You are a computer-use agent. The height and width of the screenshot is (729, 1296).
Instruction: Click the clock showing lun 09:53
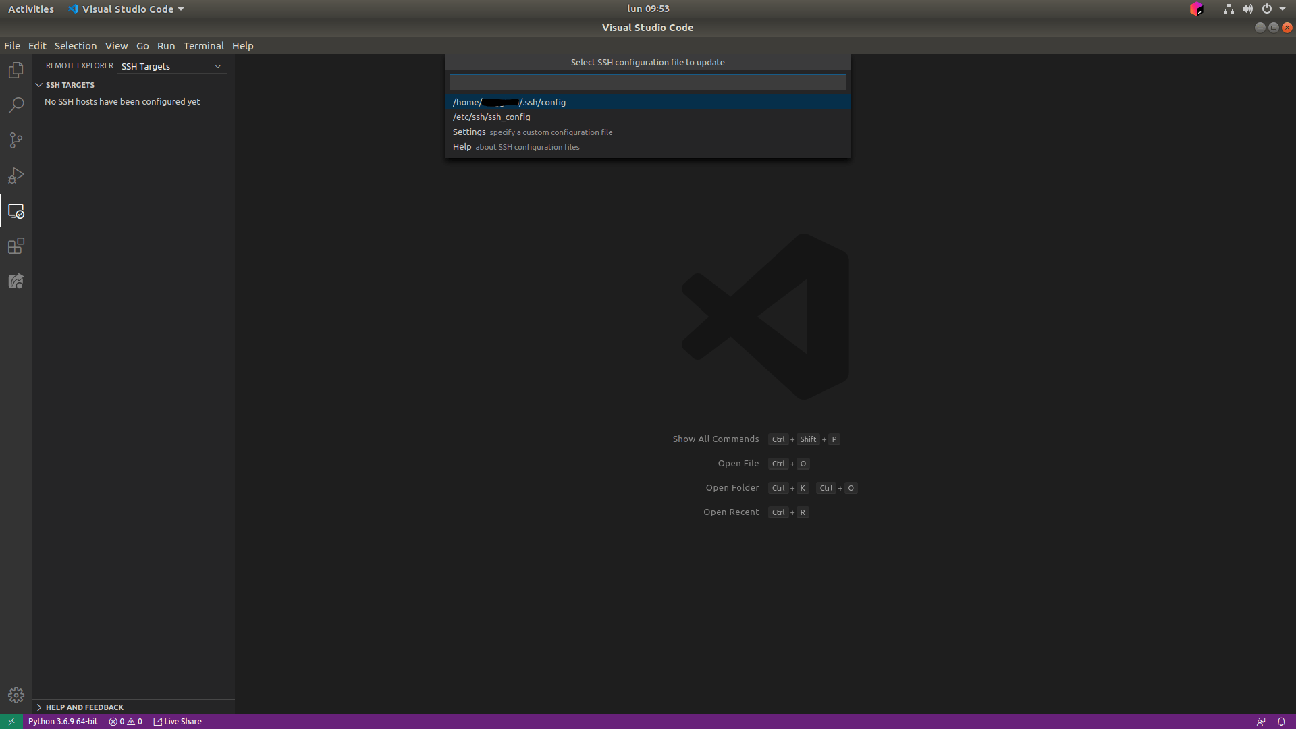[x=648, y=9]
